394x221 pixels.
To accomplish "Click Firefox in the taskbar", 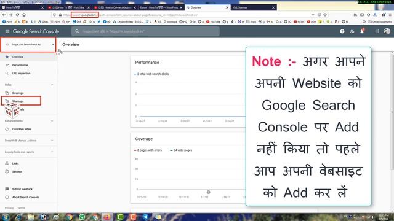I will coord(107,217).
